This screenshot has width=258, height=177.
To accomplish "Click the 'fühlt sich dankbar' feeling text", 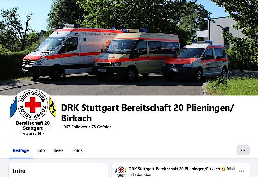I will pyautogui.click(x=182, y=171).
